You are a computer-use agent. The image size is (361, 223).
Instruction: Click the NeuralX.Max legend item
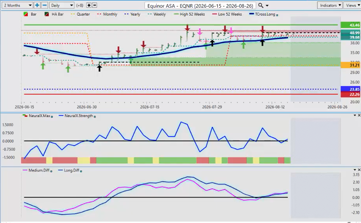[x=36, y=116]
